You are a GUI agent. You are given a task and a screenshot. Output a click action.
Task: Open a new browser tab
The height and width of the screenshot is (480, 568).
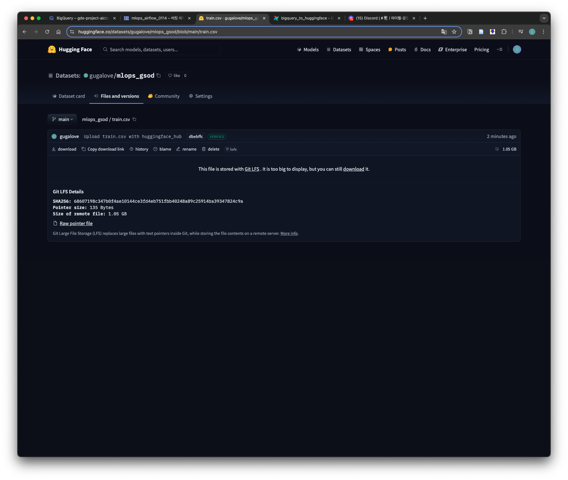click(425, 18)
